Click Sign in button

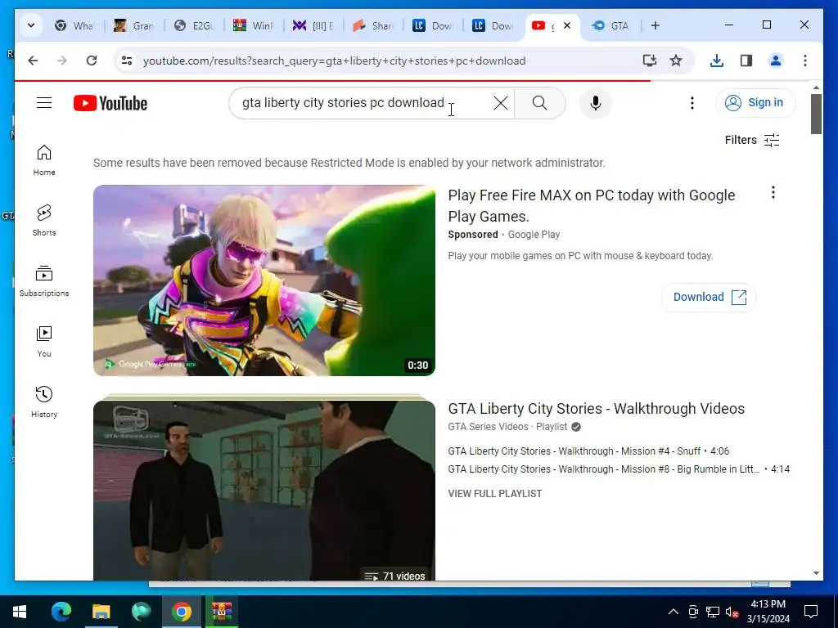coord(755,102)
